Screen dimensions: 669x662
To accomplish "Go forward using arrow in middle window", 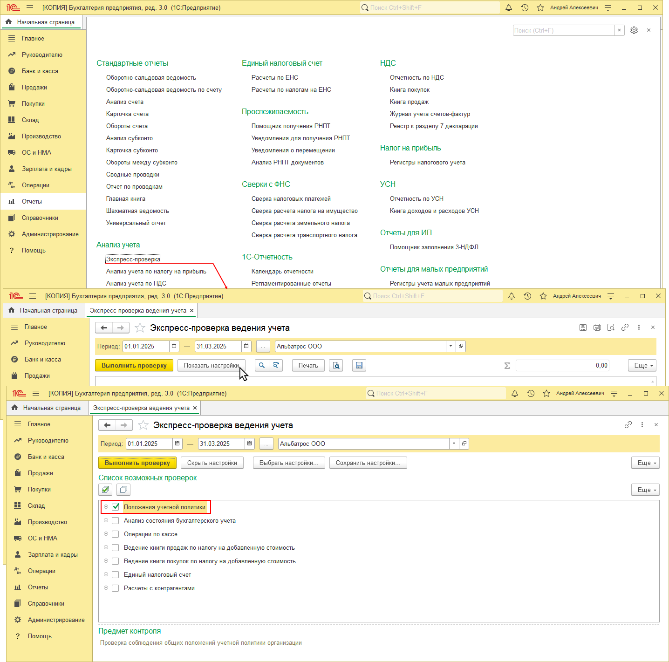I will point(121,328).
